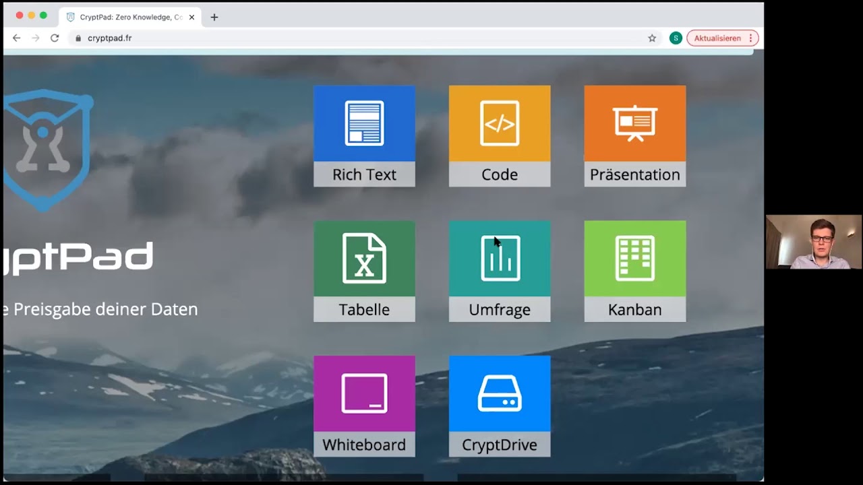Viewport: 863px width, 485px height.
Task: Click the CryptDrive label
Action: pyautogui.click(x=500, y=445)
